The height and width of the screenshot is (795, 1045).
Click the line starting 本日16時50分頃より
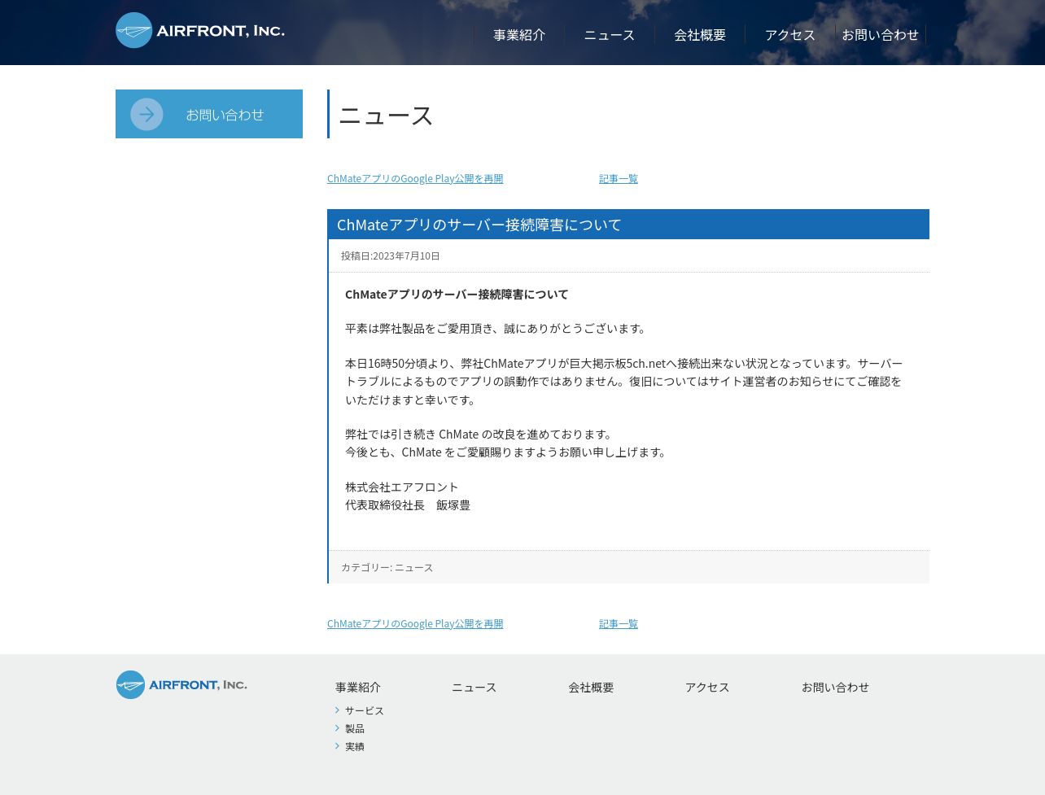tap(624, 363)
